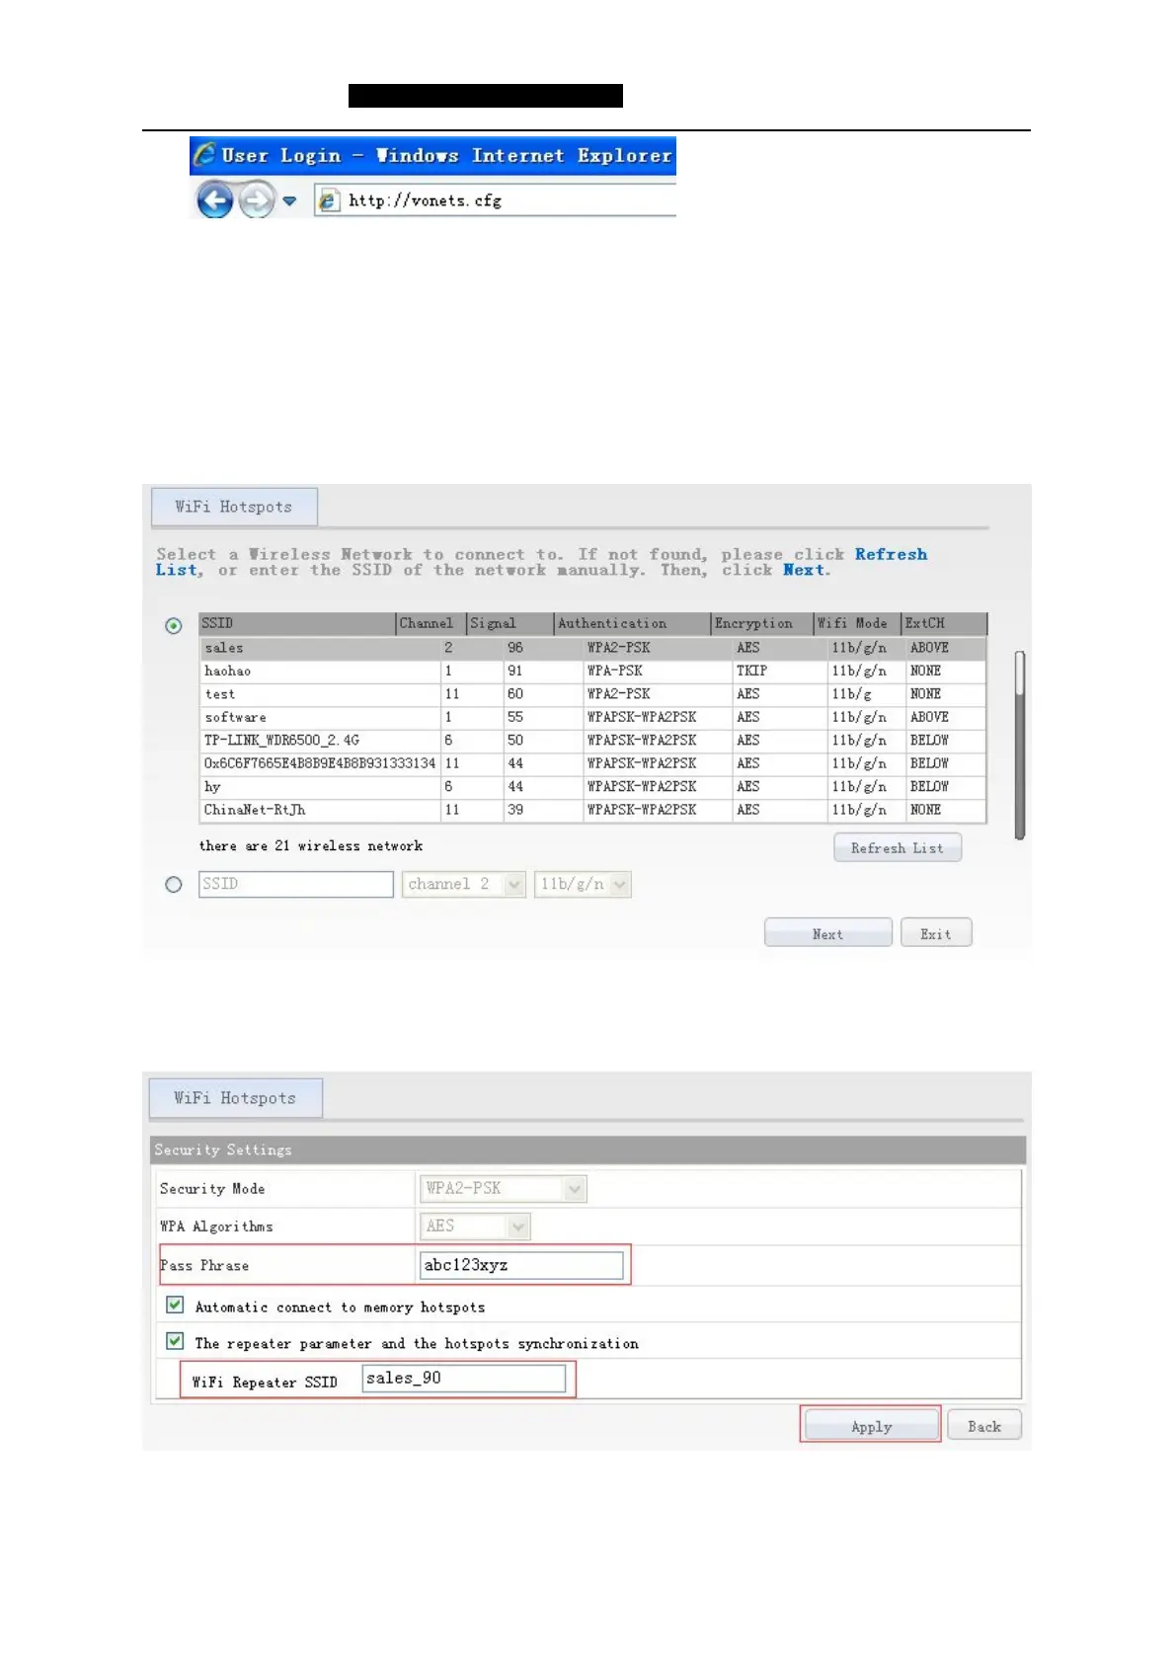This screenshot has height=1663, width=1176.
Task: Open the Security Mode WPA2-PSK dropdown
Action: [504, 1188]
